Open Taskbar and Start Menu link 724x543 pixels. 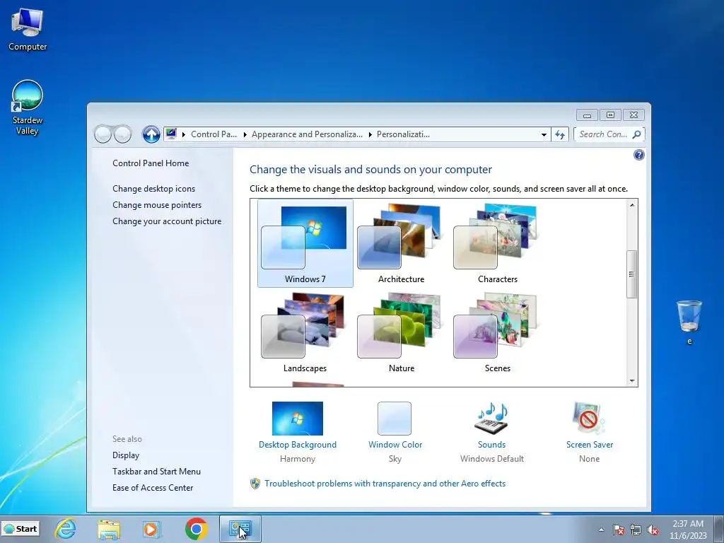[x=156, y=472]
